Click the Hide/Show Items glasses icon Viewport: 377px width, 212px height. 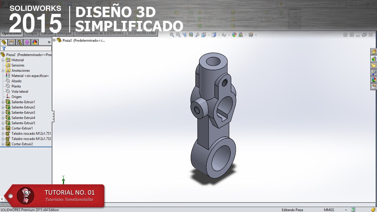pos(224,35)
